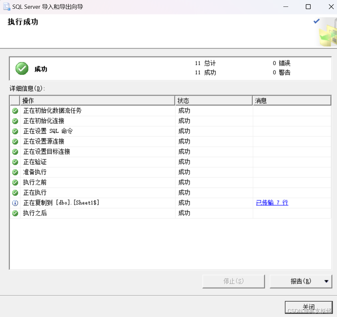
Task: Click the disabled 停止(S) button
Action: tap(234, 281)
